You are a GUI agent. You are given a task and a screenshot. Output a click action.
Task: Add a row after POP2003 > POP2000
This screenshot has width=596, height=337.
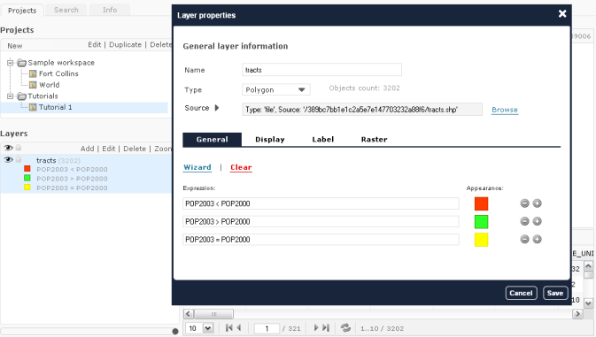tap(537, 221)
